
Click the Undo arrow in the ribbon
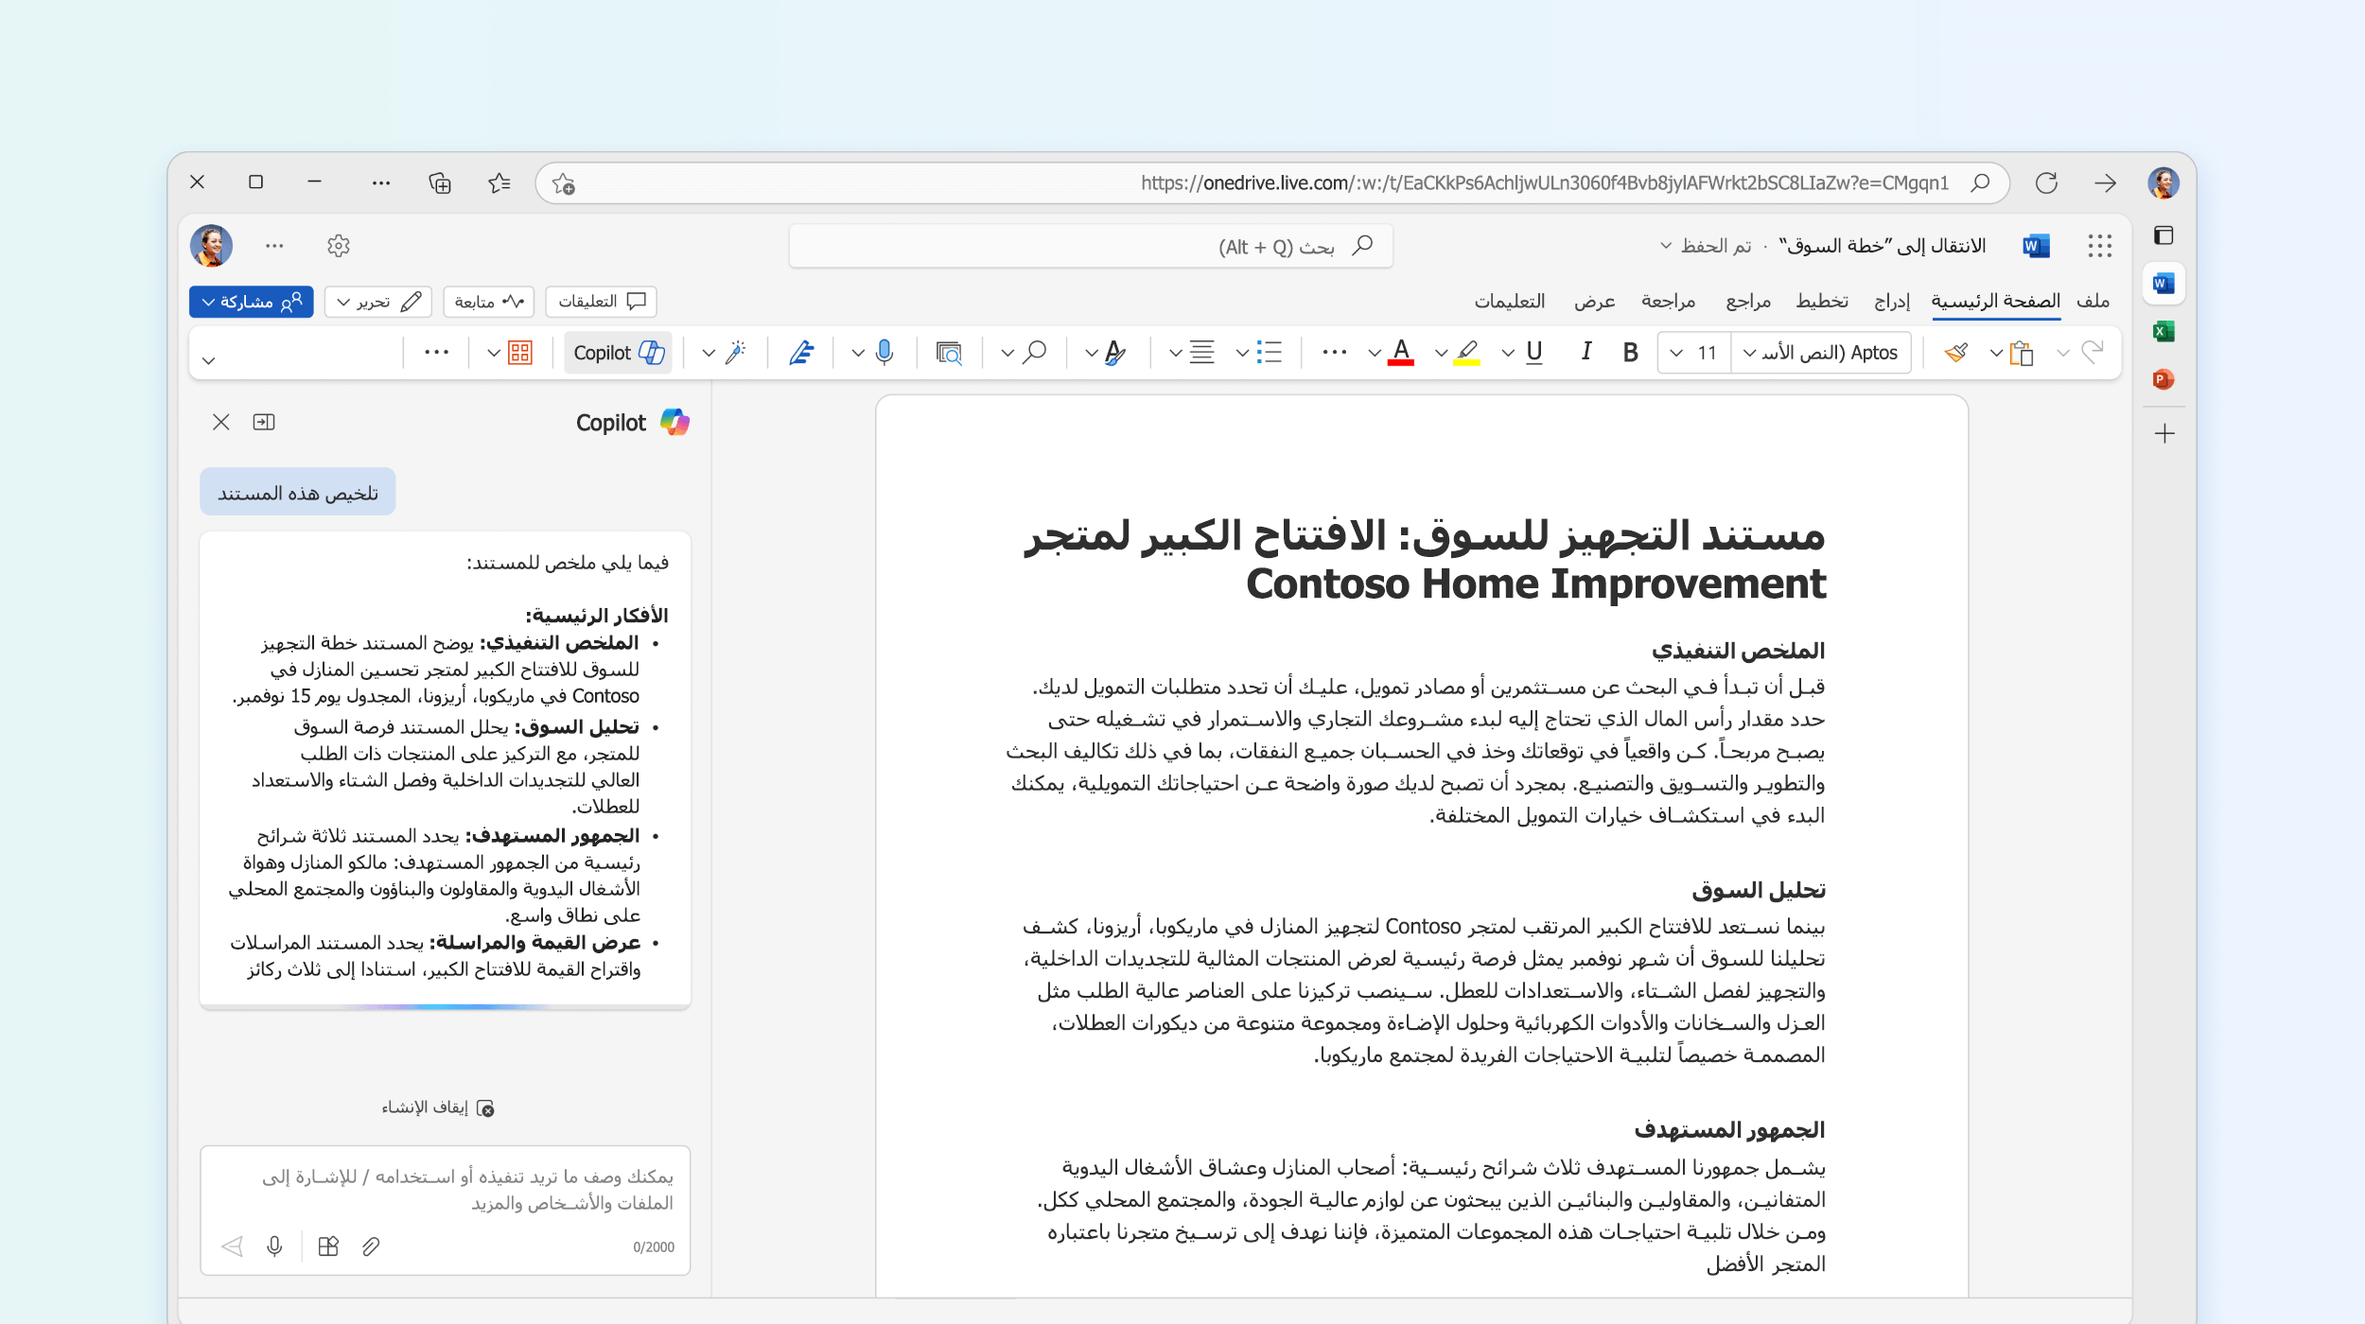[2093, 353]
